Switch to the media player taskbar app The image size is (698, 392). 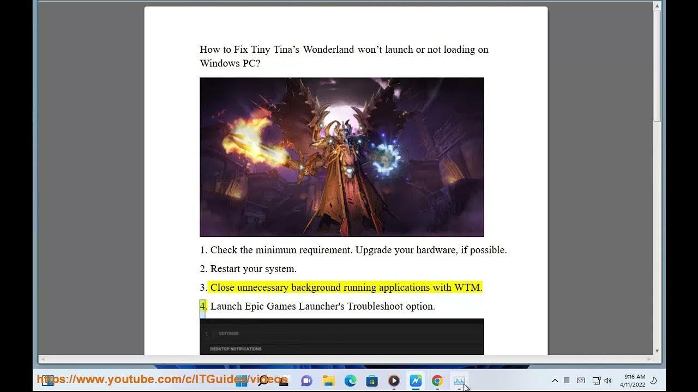coord(394,381)
